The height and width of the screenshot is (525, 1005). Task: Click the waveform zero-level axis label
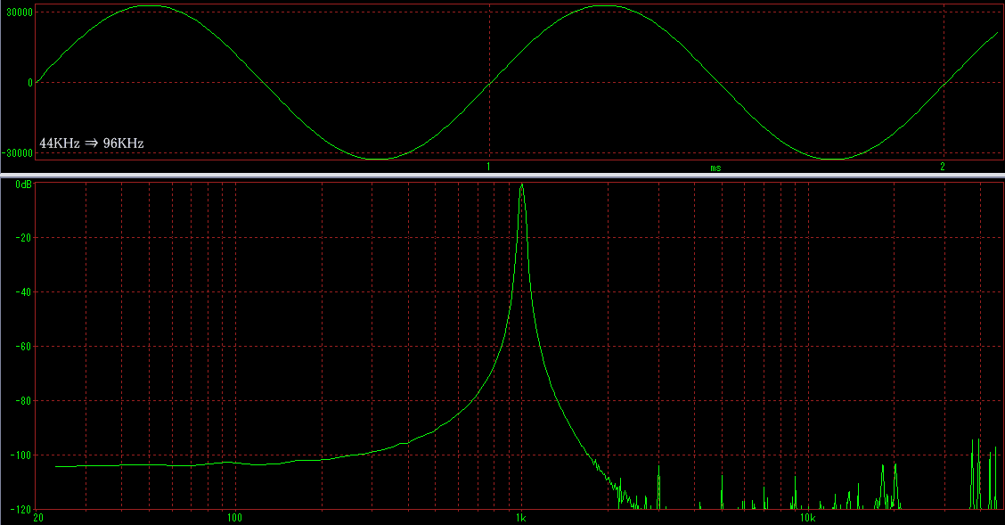[30, 83]
